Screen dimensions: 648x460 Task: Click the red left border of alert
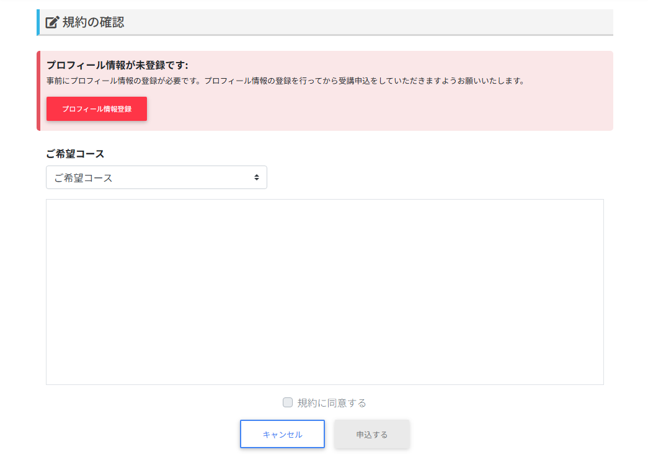(x=38, y=91)
